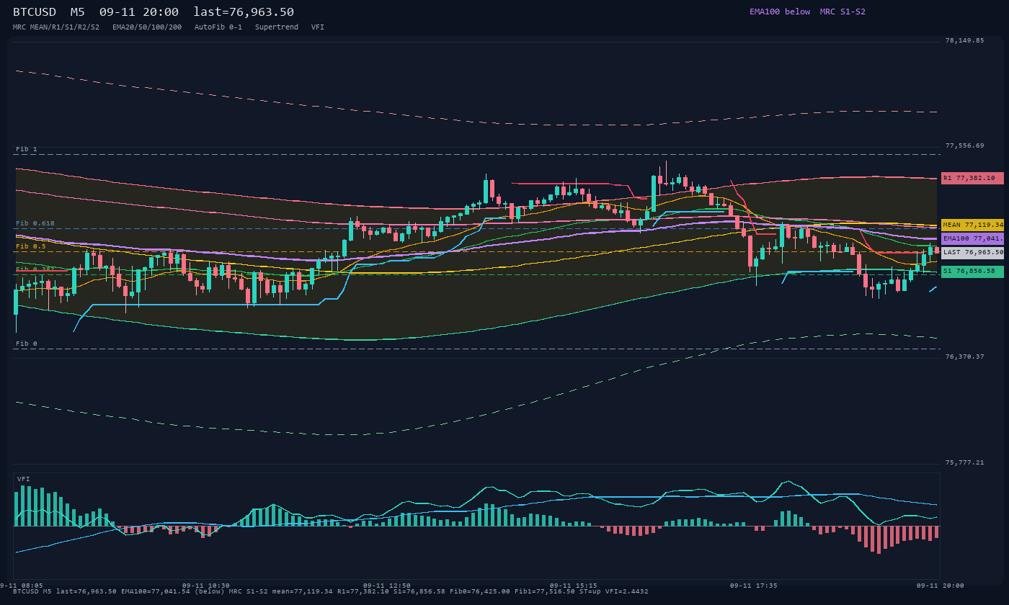Select the MRC MEAN/R1/S1/R2/S2 legend entry
Image resolution: width=1009 pixels, height=605 pixels.
pos(56,27)
